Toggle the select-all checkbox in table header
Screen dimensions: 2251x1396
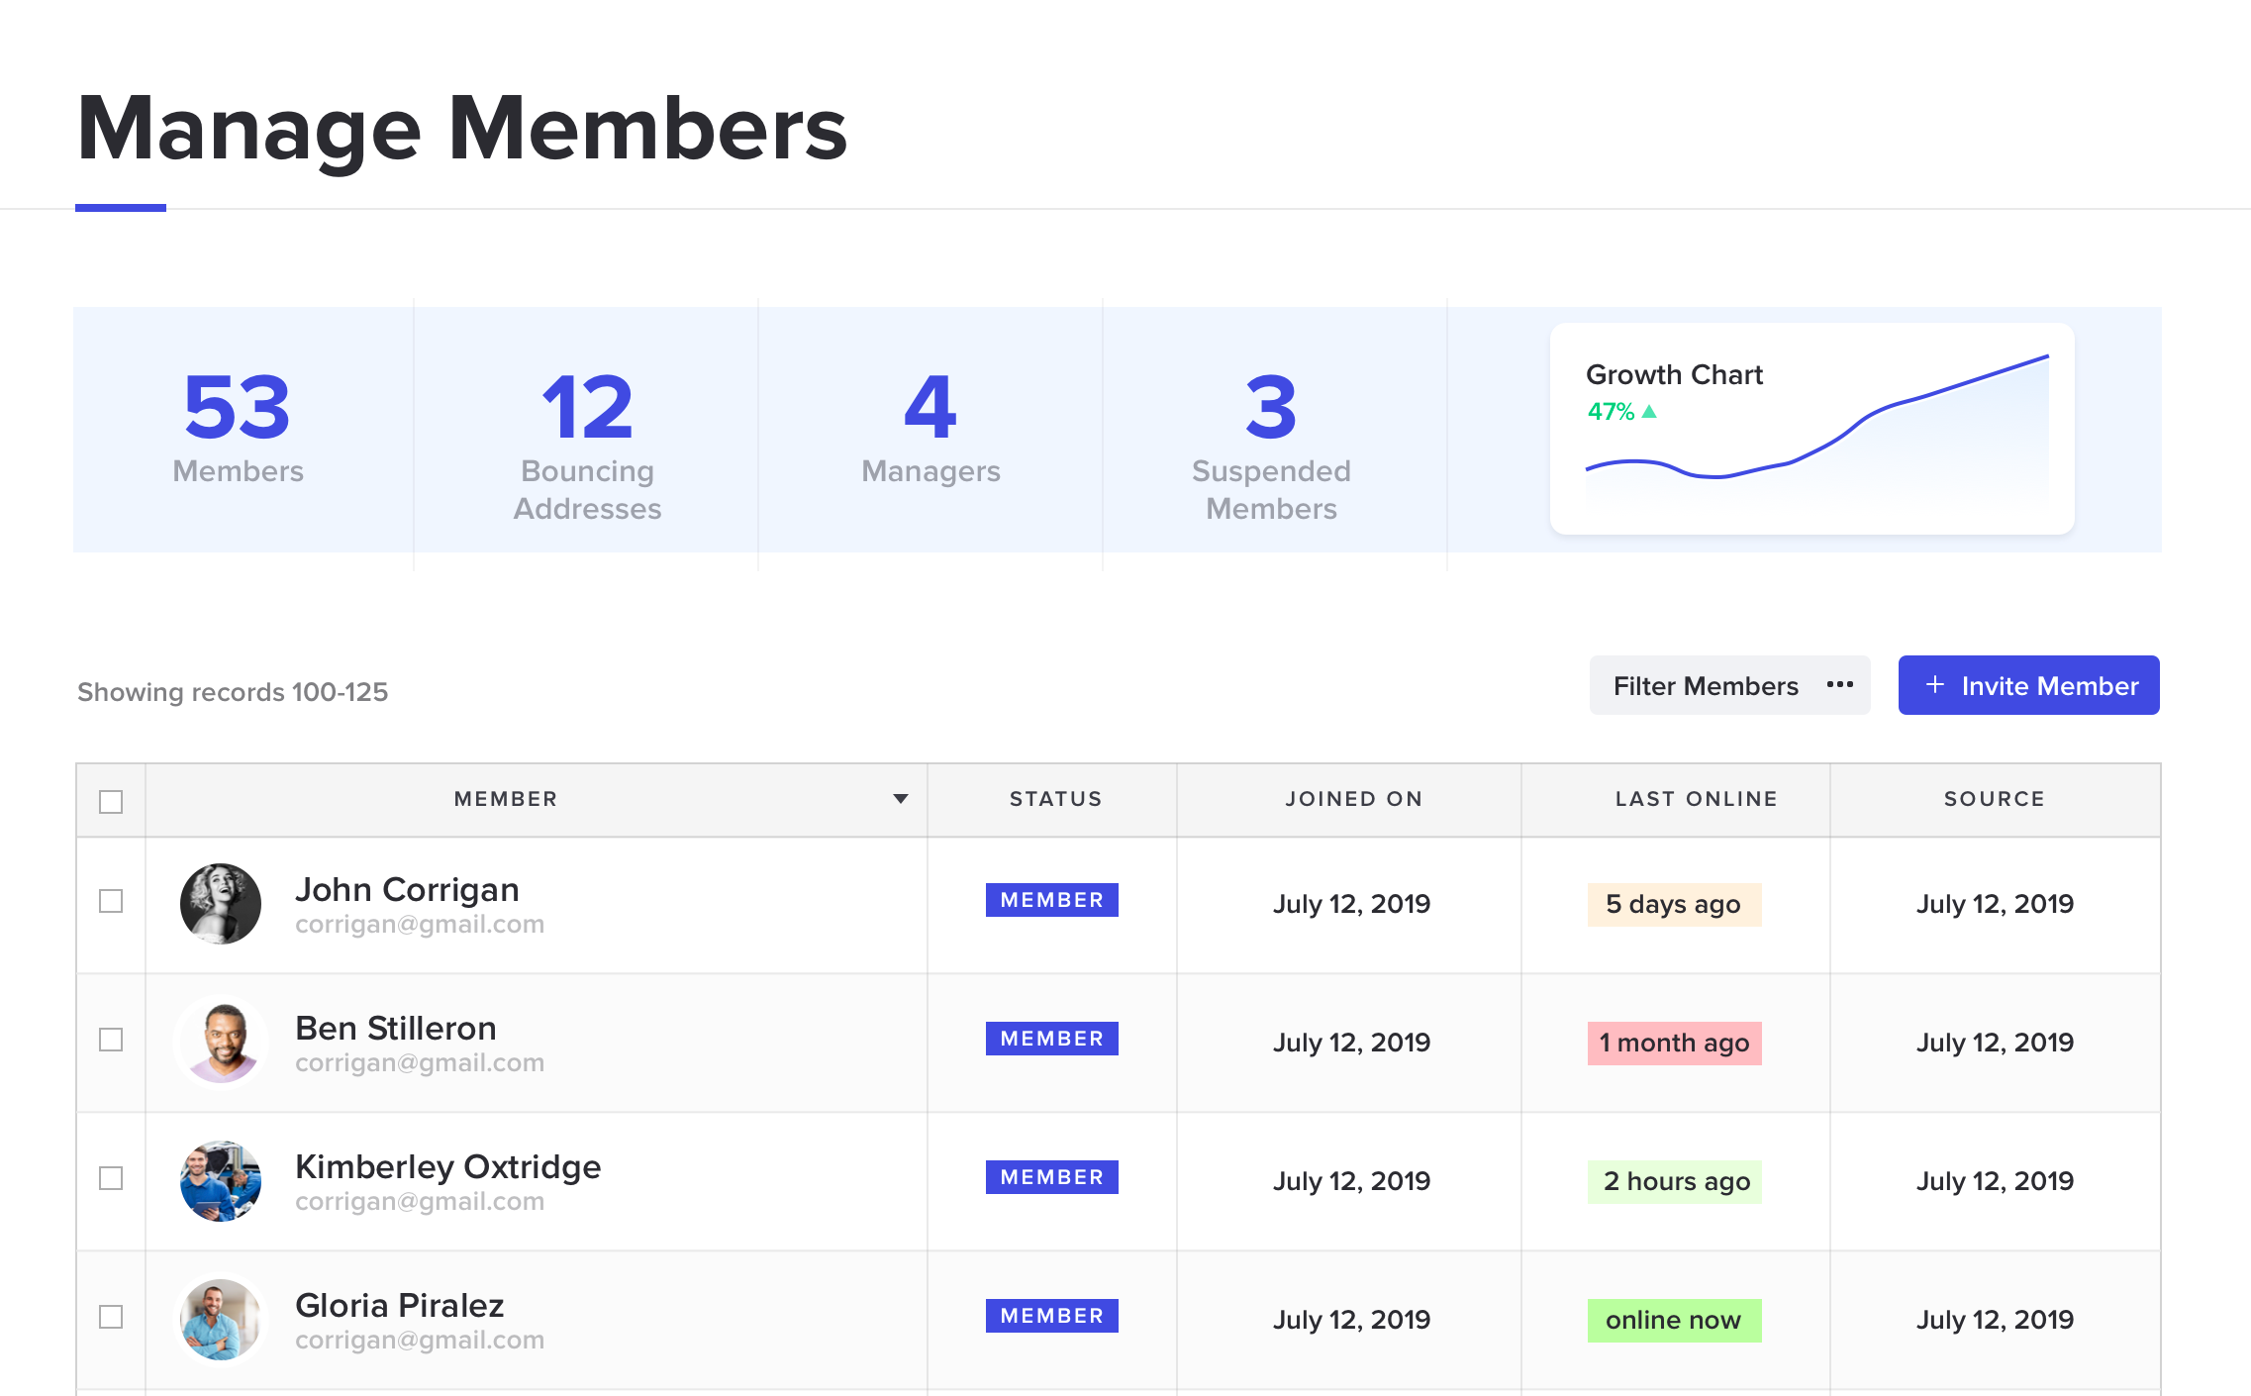click(111, 801)
